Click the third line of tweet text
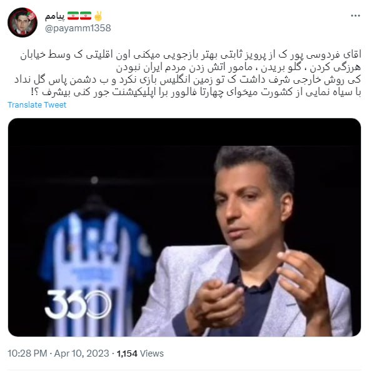 (x=188, y=79)
